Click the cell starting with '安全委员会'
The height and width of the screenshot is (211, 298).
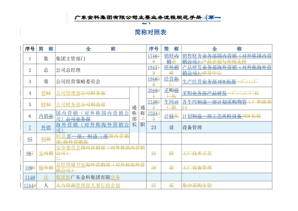click(100, 153)
